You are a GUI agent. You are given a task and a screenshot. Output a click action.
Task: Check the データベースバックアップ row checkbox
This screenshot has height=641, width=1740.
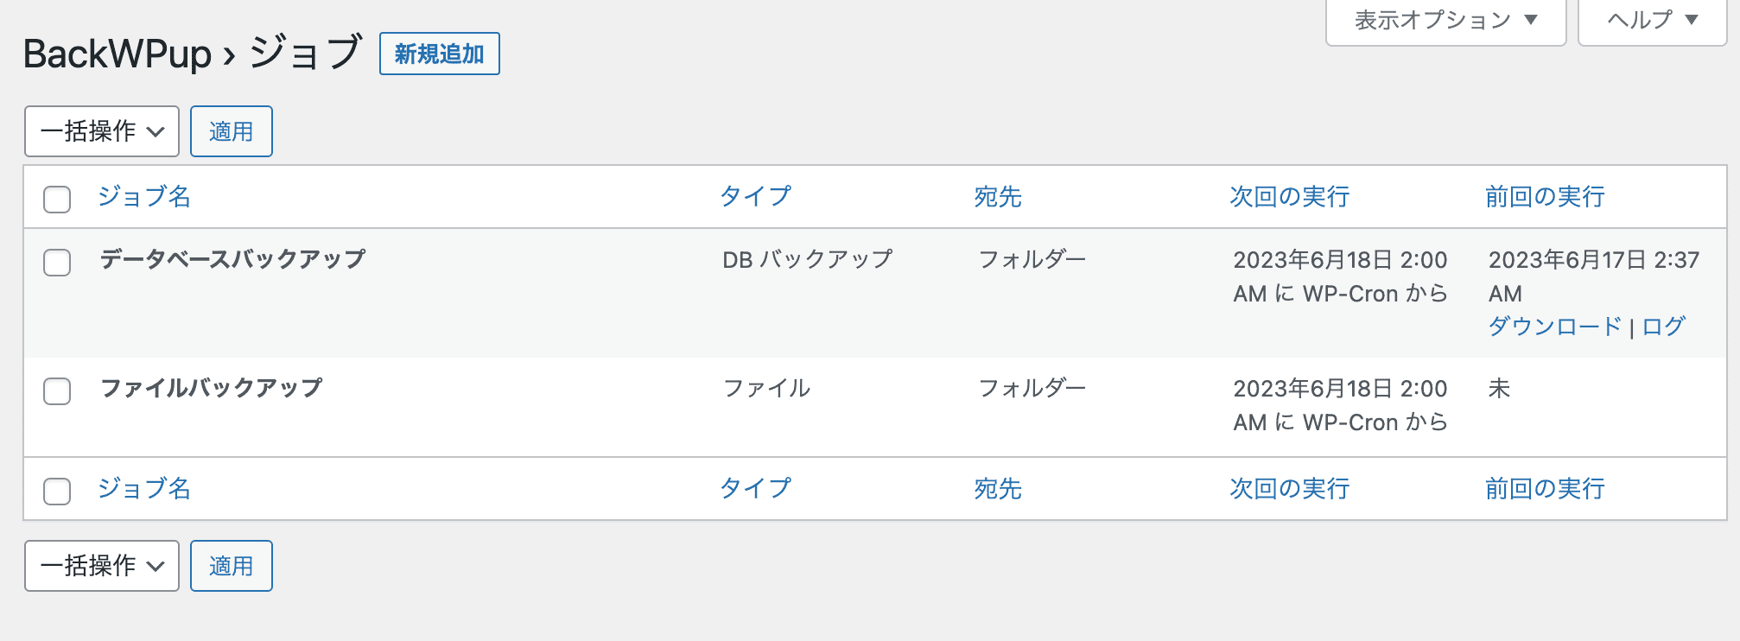(x=57, y=263)
